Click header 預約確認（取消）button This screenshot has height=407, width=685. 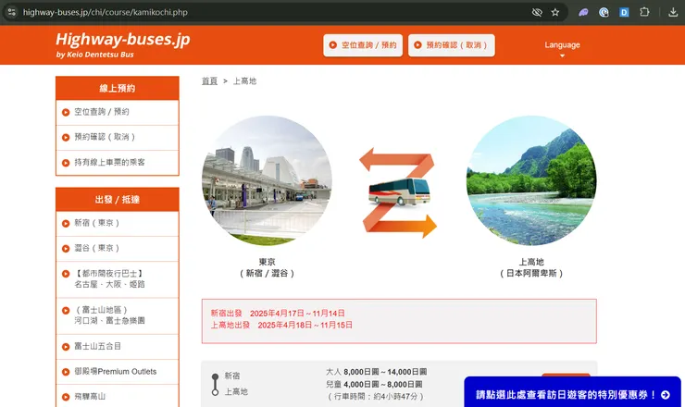[x=452, y=45]
